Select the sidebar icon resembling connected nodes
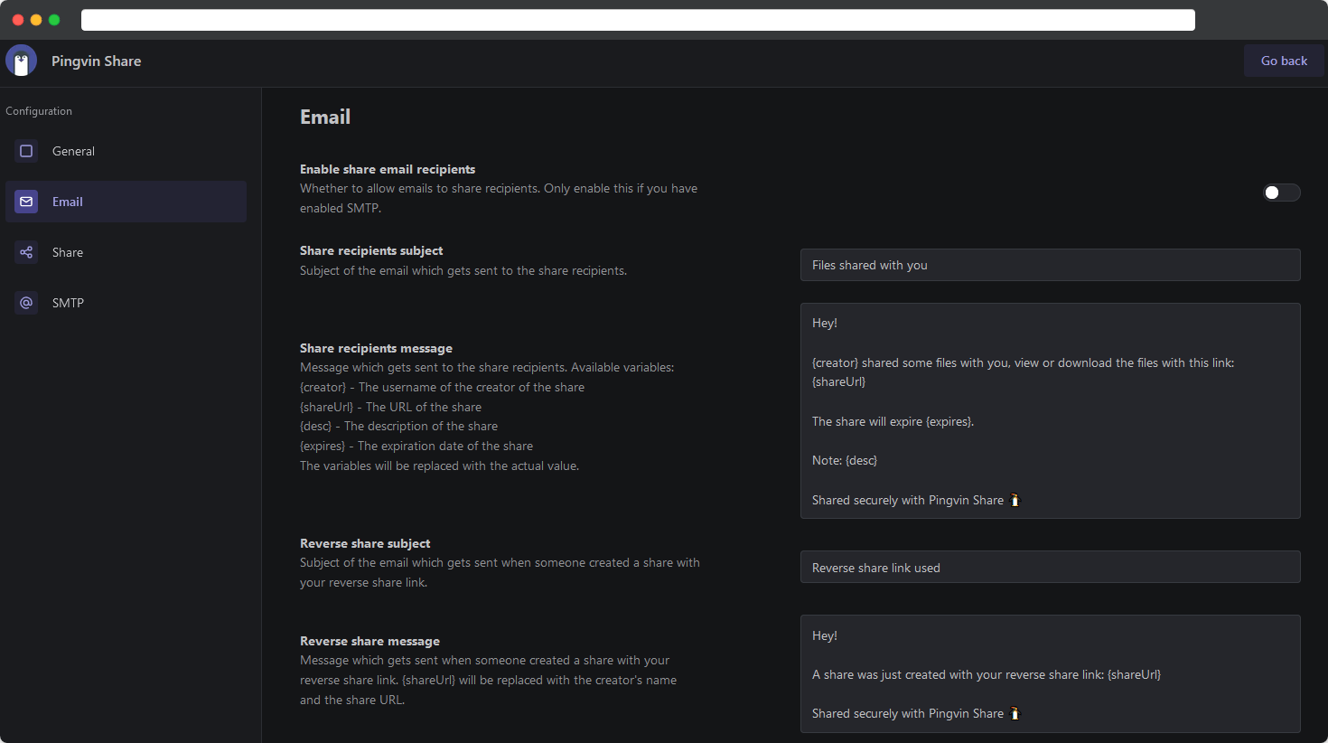This screenshot has width=1328, height=743. coord(25,252)
